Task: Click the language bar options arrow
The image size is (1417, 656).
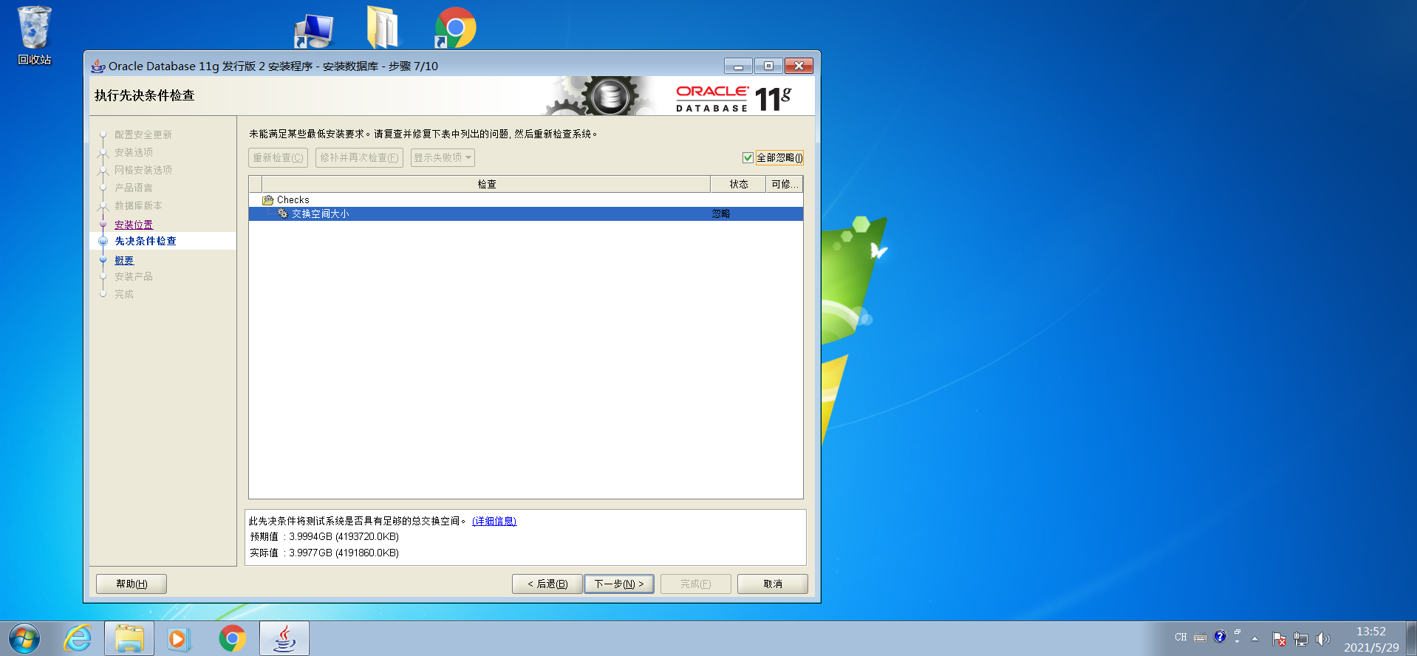Action: 1237,641
